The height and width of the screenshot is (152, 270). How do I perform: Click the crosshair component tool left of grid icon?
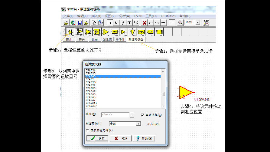point(163,23)
